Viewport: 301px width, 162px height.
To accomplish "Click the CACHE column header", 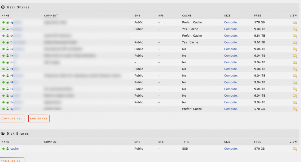I will [x=187, y=16].
